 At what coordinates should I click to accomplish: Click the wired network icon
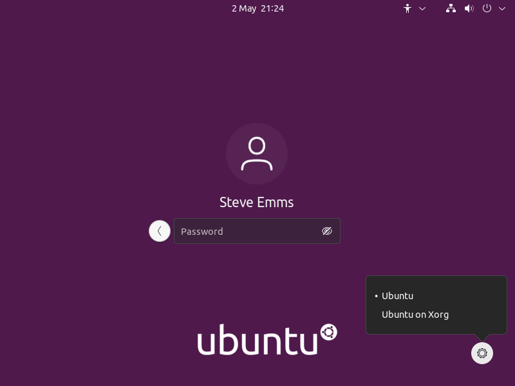(x=451, y=8)
